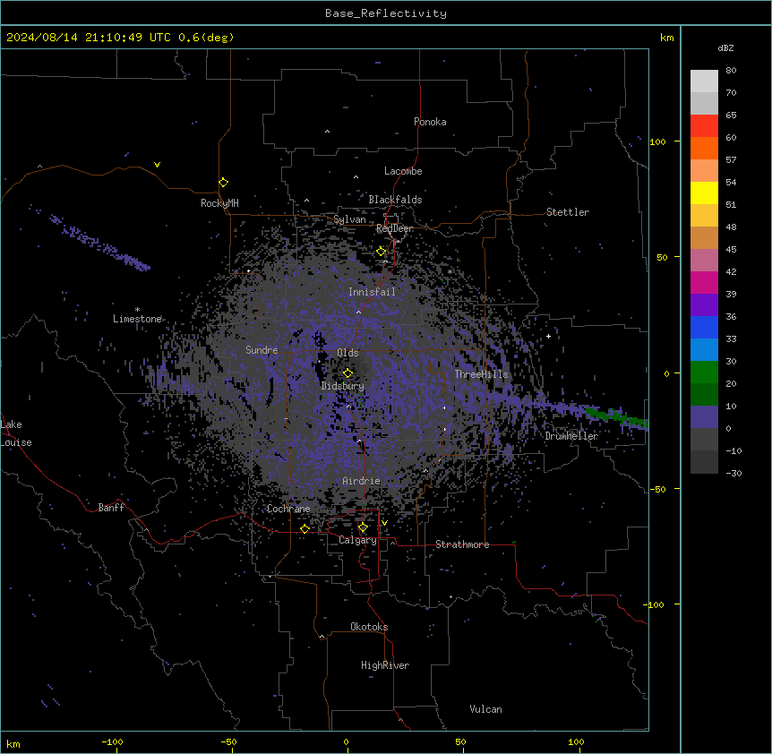Click the 50 tick on bottom axis
The height and width of the screenshot is (754, 772).
460,741
